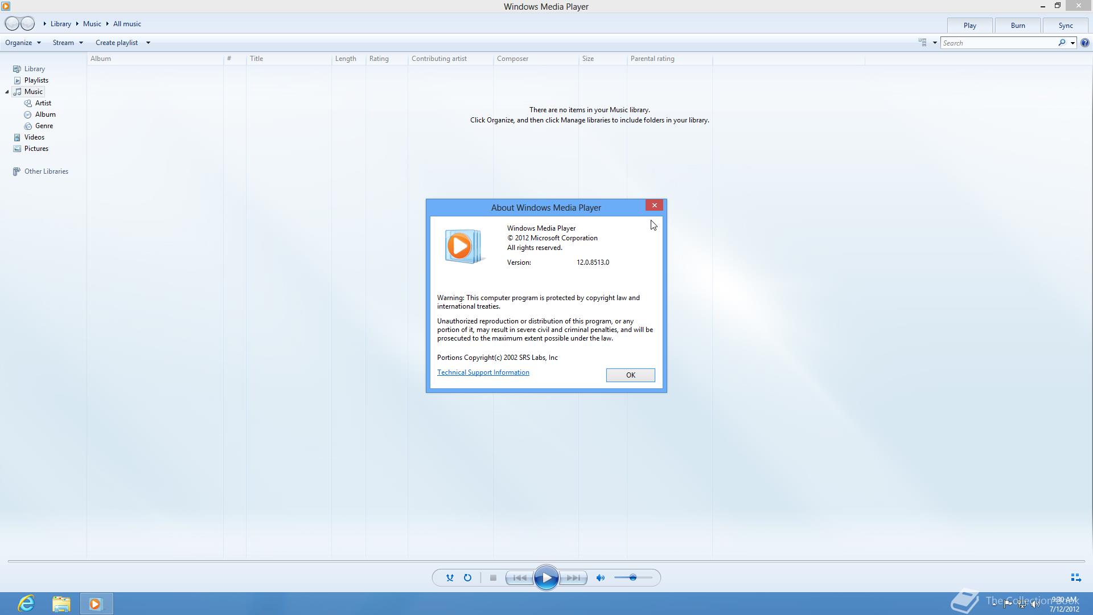The width and height of the screenshot is (1093, 615).
Task: Click Windows Media Player taskbar button
Action: click(x=96, y=604)
